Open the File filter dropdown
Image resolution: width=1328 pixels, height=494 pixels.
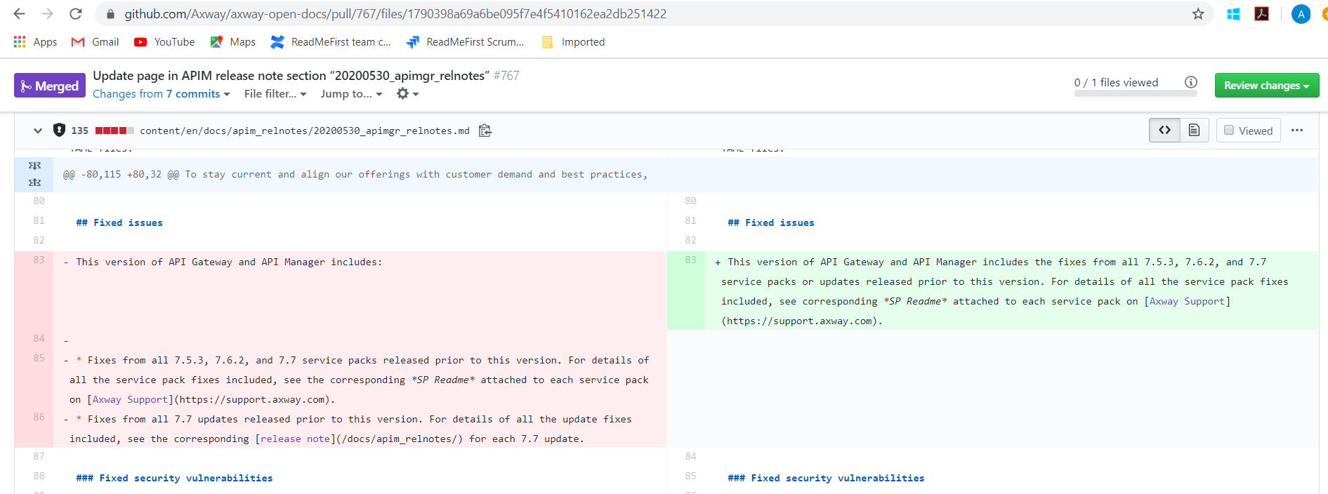pos(275,94)
